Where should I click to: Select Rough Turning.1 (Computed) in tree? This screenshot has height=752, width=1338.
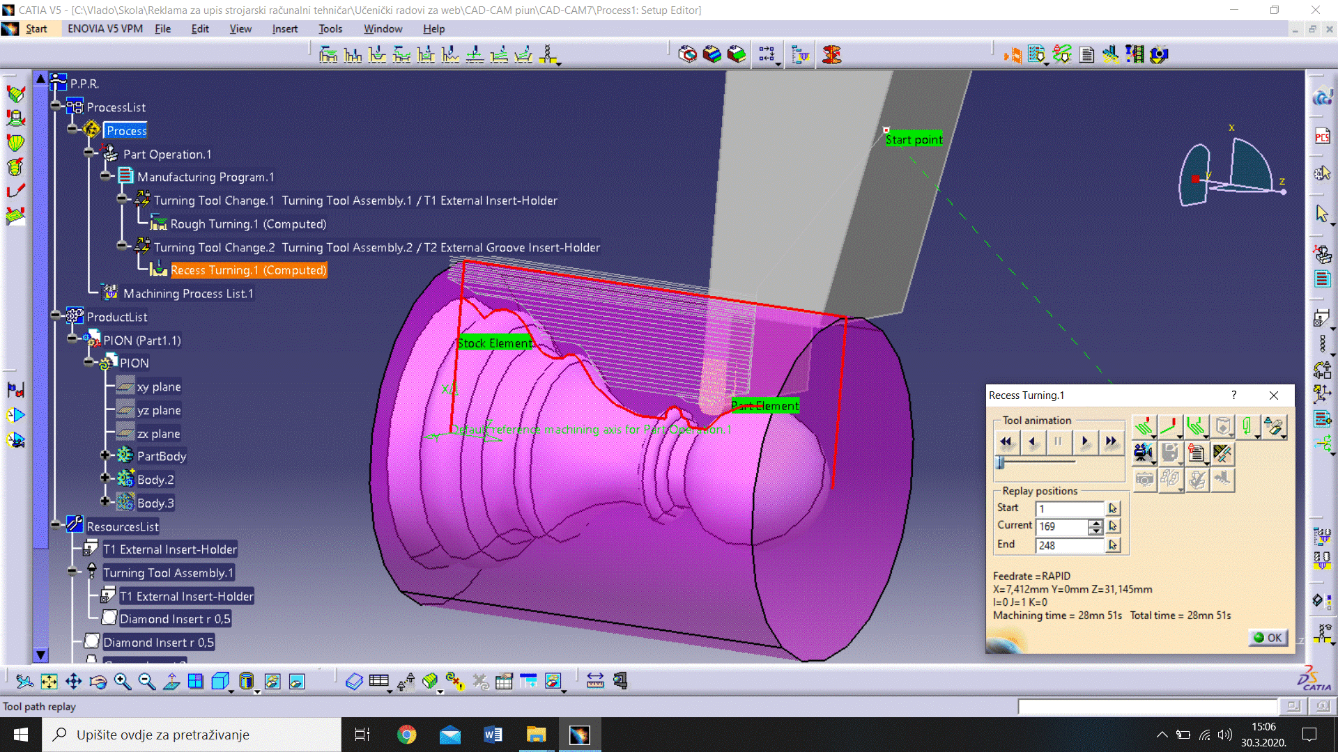click(x=248, y=224)
